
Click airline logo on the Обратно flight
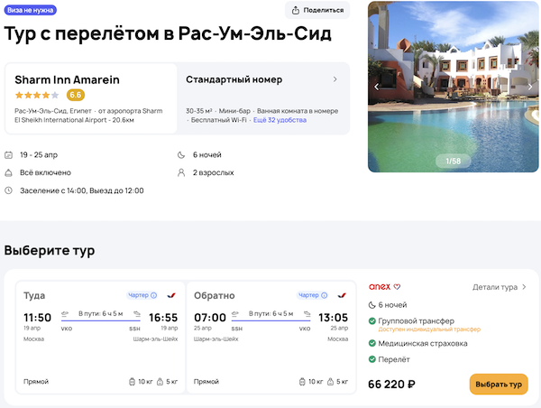coord(342,294)
